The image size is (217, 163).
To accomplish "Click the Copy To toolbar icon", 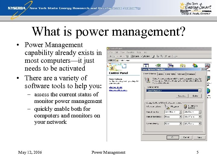I will (x=162, y=56).
